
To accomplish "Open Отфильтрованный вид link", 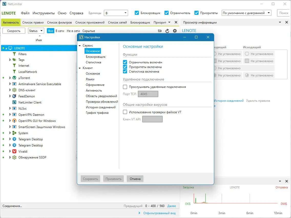I will (x=159, y=213).
